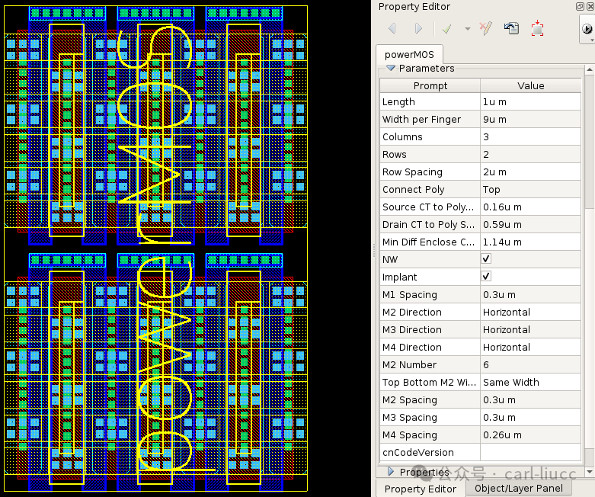Click the clock play icon at right
This screenshot has height=497, width=595.
(587, 29)
